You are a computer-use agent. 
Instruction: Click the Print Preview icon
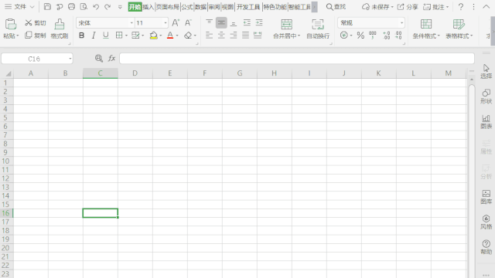[84, 7]
